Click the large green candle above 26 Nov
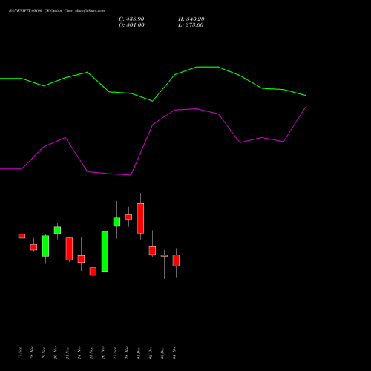The width and height of the screenshot is (371, 371). click(105, 251)
